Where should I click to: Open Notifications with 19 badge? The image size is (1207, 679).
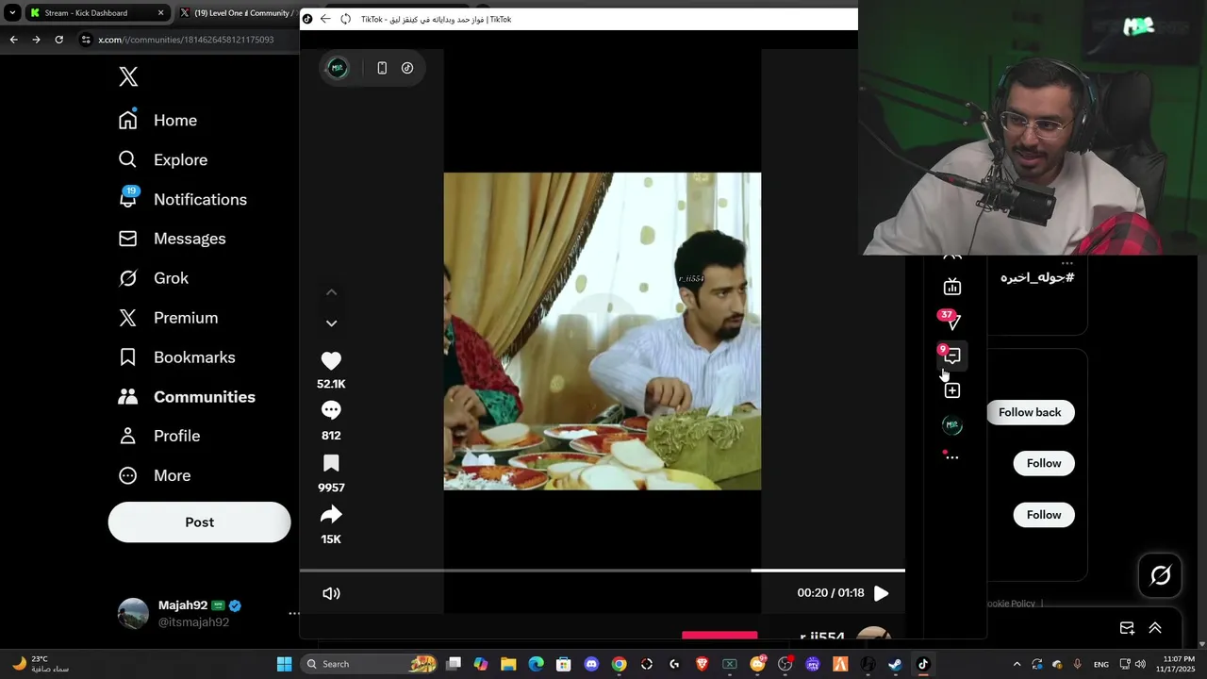coord(182,200)
